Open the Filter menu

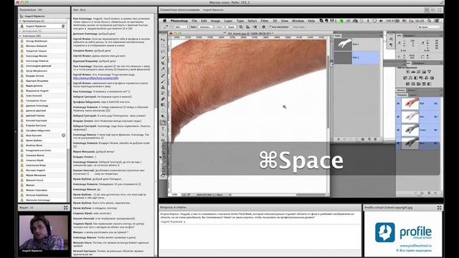(x=265, y=21)
